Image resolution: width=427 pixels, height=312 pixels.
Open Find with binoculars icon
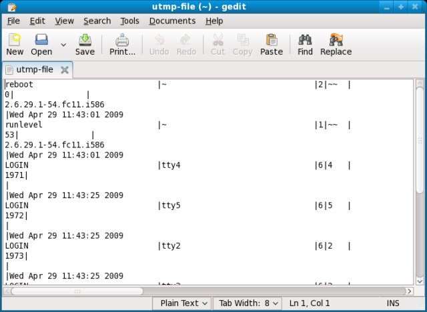305,45
